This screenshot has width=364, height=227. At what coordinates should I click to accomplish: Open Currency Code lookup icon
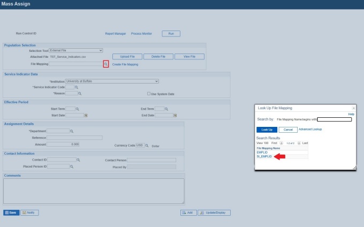[147, 145]
